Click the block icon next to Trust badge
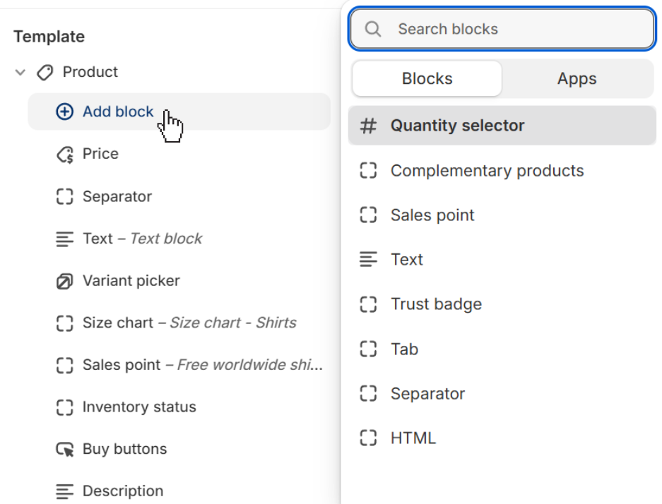Screen dimensions: 662x504 [x=368, y=304]
